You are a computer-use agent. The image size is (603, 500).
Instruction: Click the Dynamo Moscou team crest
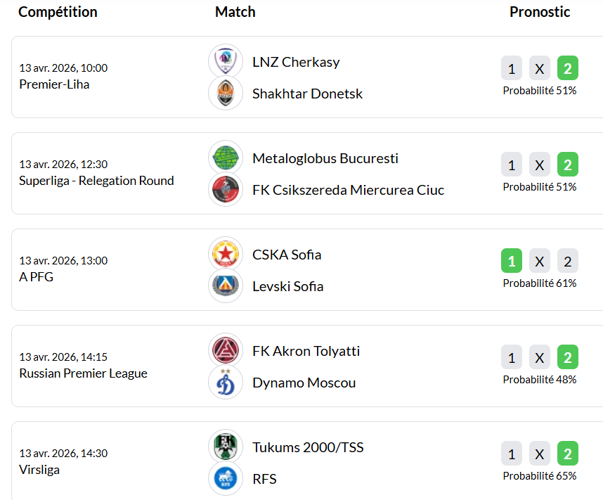tap(226, 382)
